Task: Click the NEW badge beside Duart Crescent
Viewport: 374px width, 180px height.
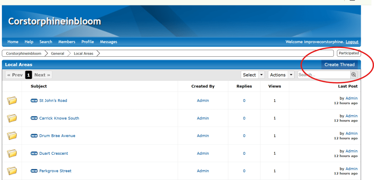Action: 34,154
